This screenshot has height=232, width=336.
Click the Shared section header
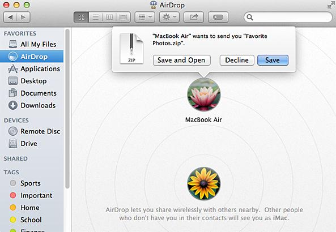pyautogui.click(x=16, y=158)
